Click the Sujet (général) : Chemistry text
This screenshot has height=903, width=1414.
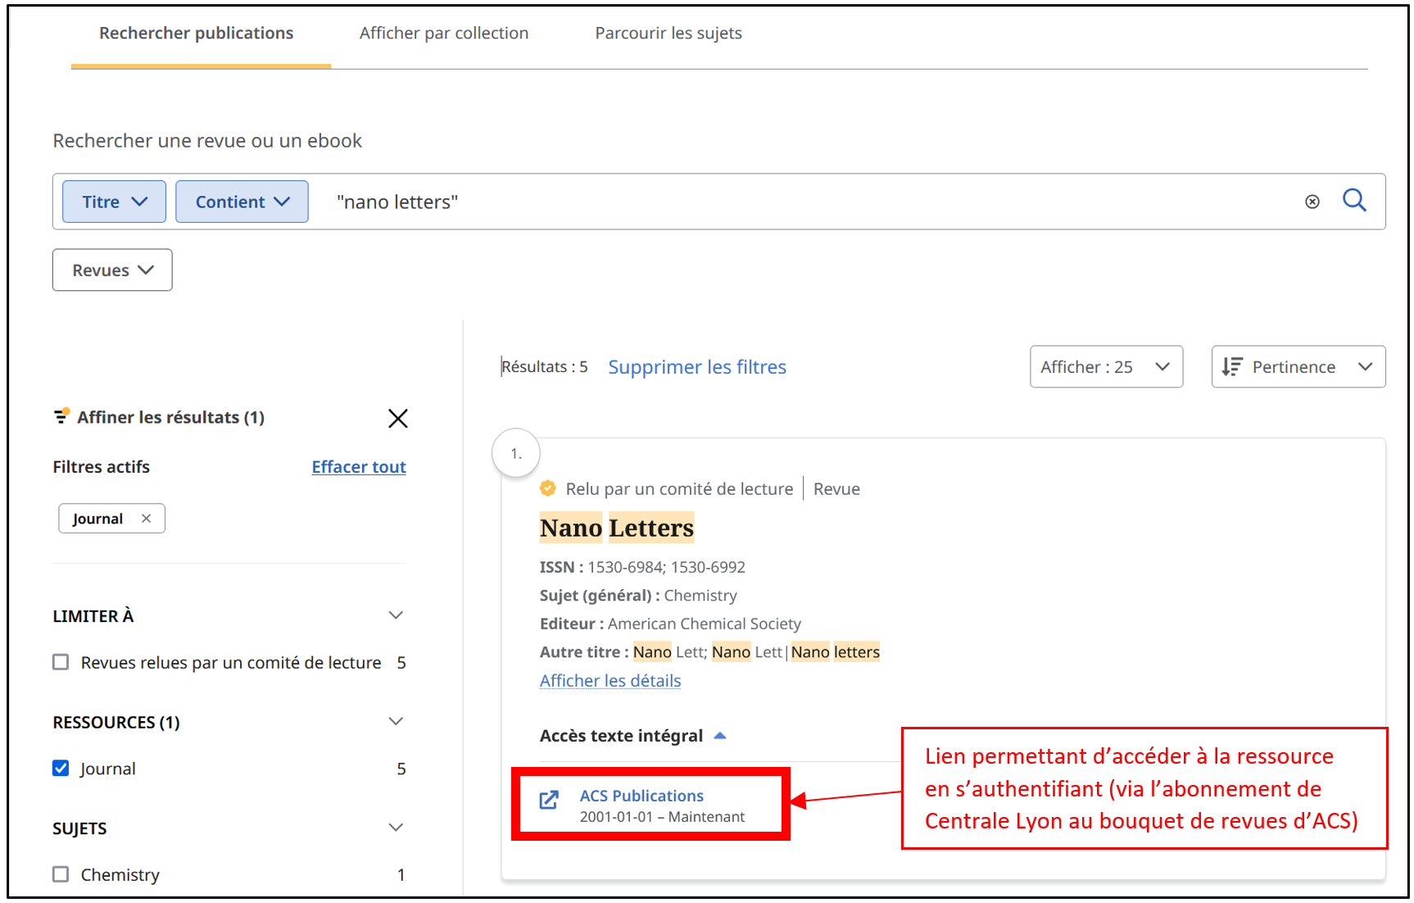pyautogui.click(x=638, y=596)
